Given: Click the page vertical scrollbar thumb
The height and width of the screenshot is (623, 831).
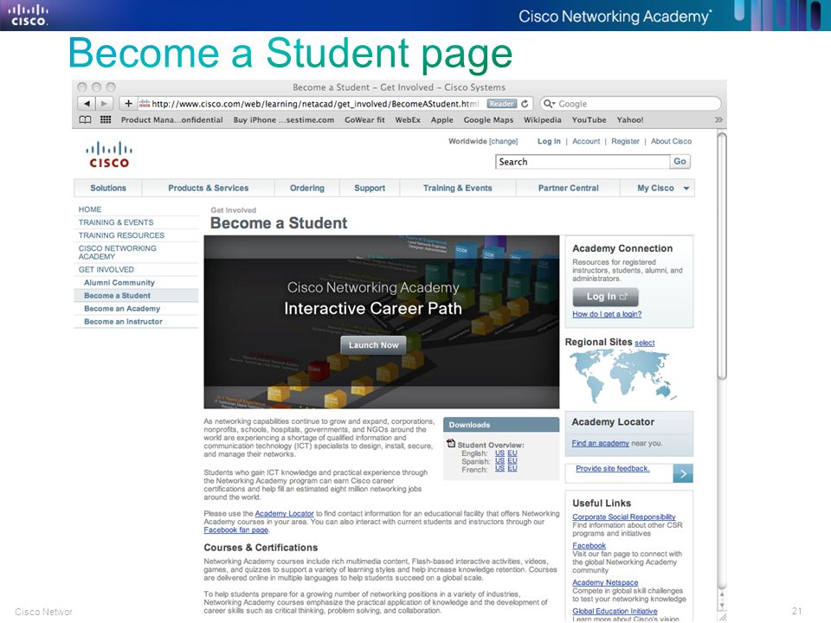Looking at the screenshot, I should click(722, 256).
